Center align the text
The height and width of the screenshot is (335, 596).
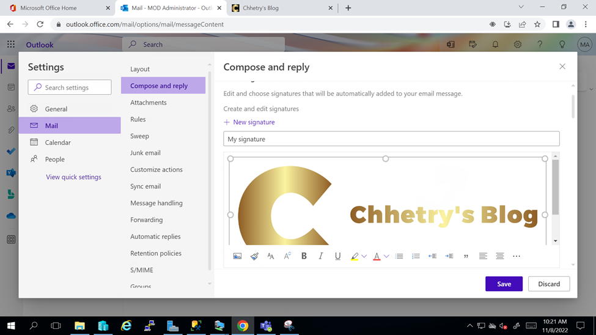pos(500,256)
